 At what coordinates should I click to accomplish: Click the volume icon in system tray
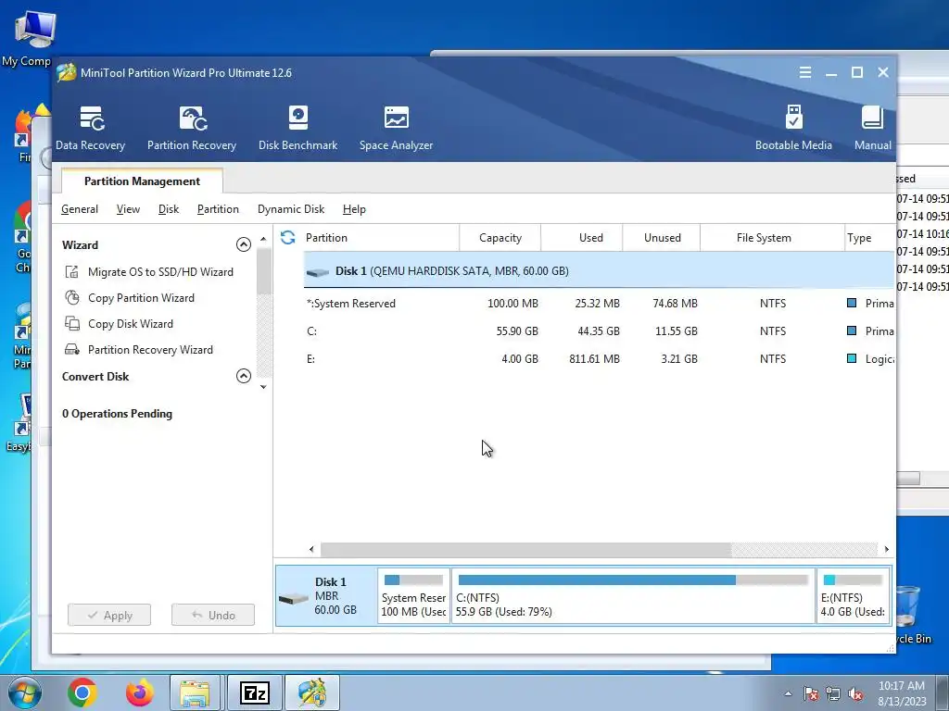[855, 693]
